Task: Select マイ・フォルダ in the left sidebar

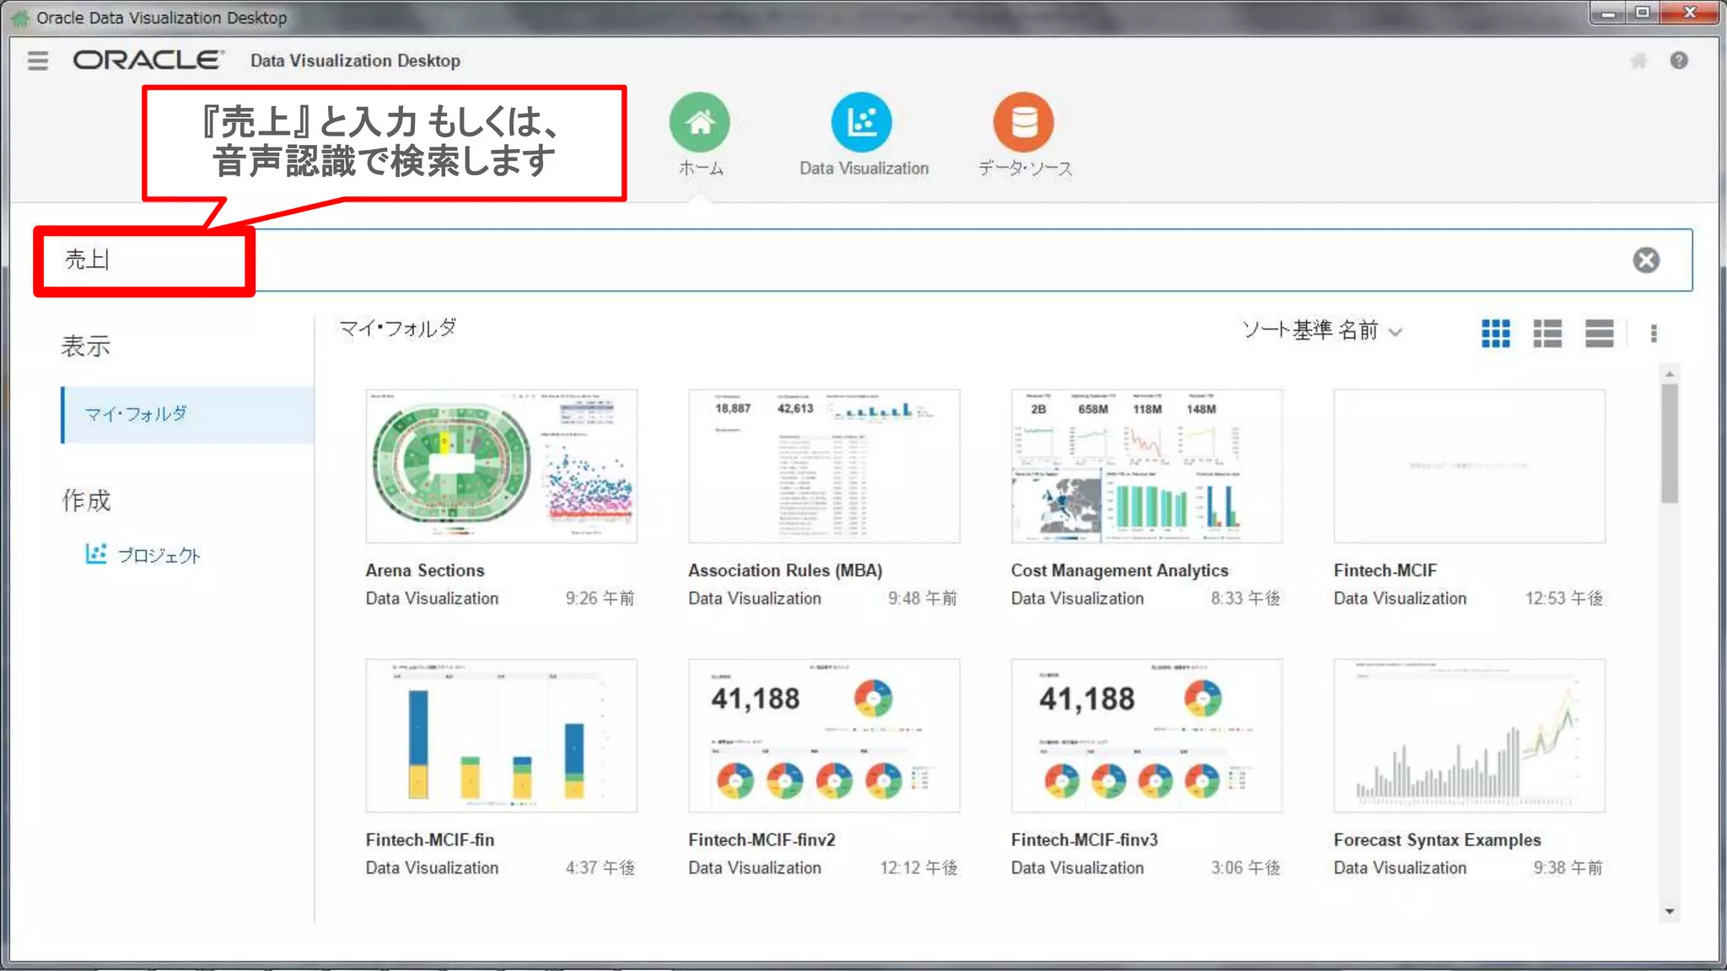Action: click(187, 415)
